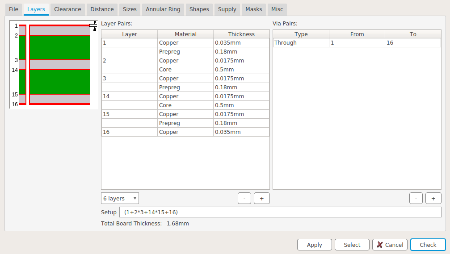Open the 6 layers dropdown
The height and width of the screenshot is (254, 450).
tap(120, 198)
